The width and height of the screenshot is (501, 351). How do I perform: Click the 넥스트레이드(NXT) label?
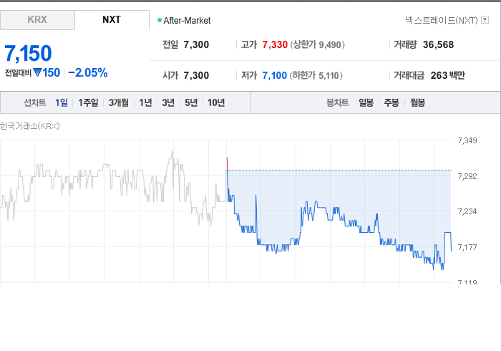click(442, 21)
